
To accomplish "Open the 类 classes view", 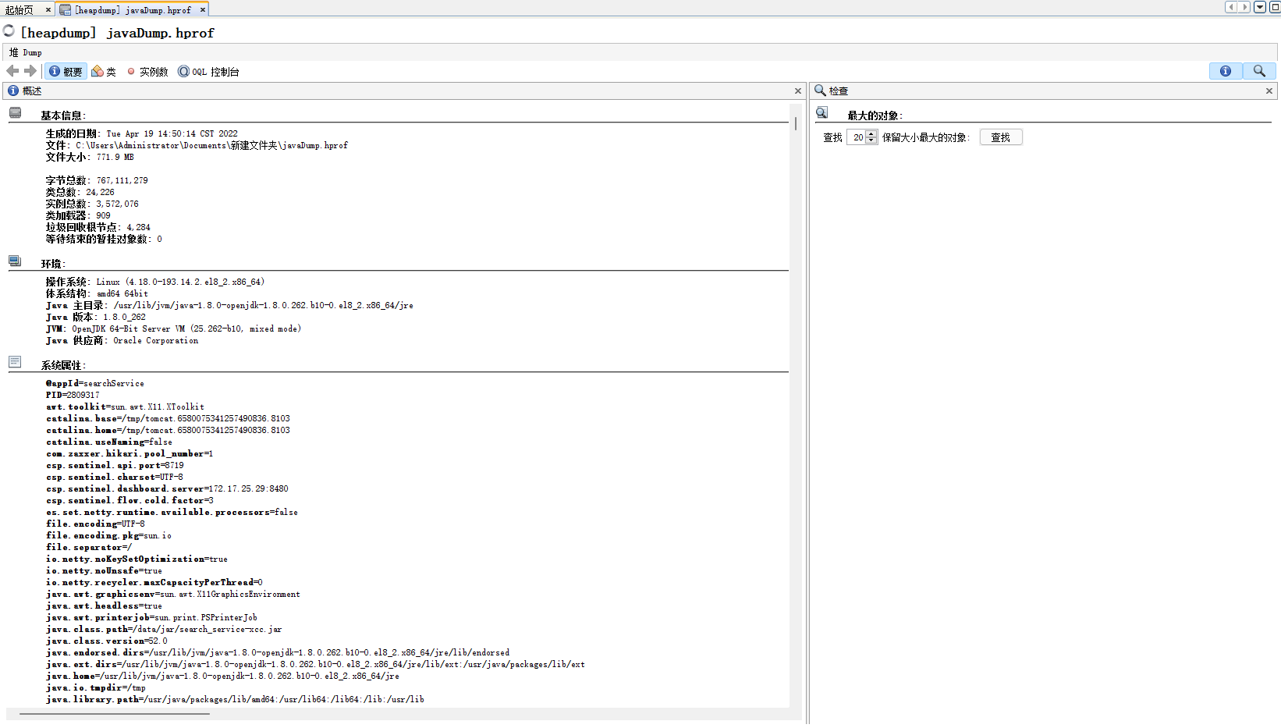I will (x=104, y=71).
